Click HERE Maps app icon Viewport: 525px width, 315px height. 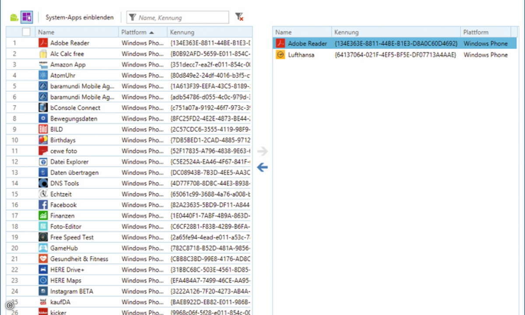[43, 280]
